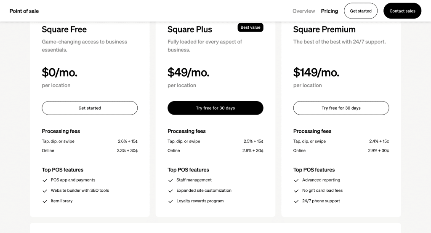Start the Square Plus 30-day free trial

pos(215,108)
